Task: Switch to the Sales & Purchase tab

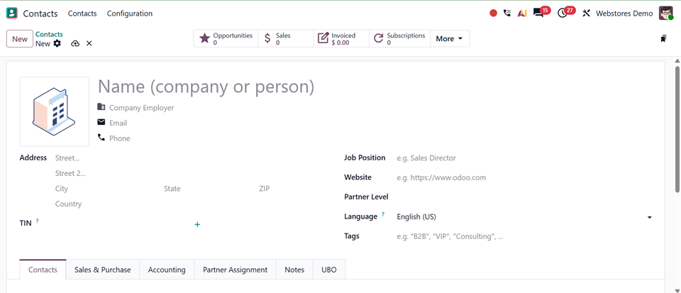Action: click(x=102, y=270)
